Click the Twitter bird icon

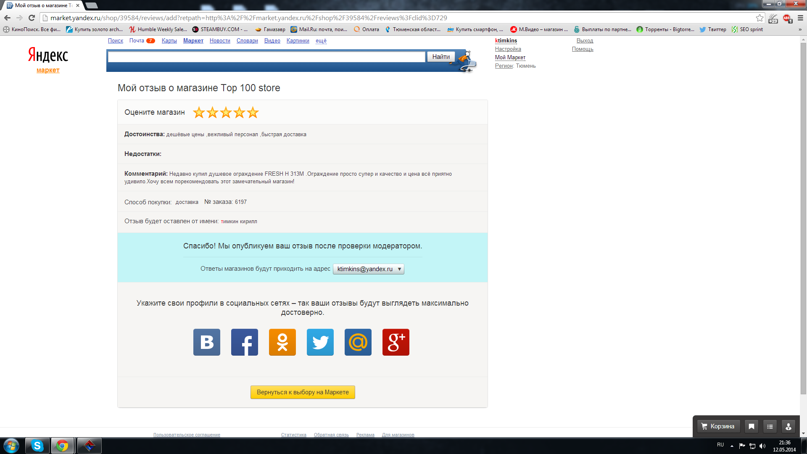pos(320,342)
